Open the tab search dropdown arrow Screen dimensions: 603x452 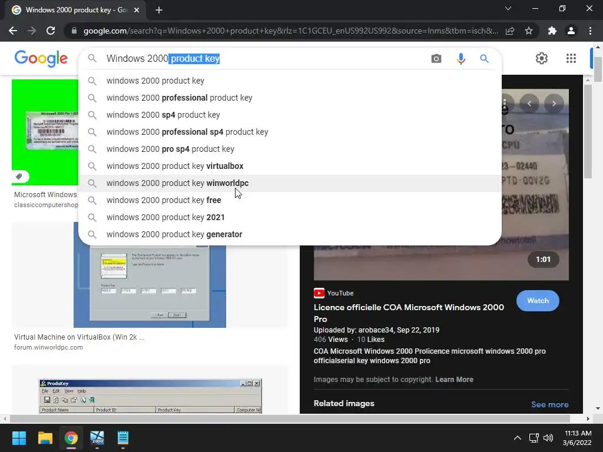point(508,8)
